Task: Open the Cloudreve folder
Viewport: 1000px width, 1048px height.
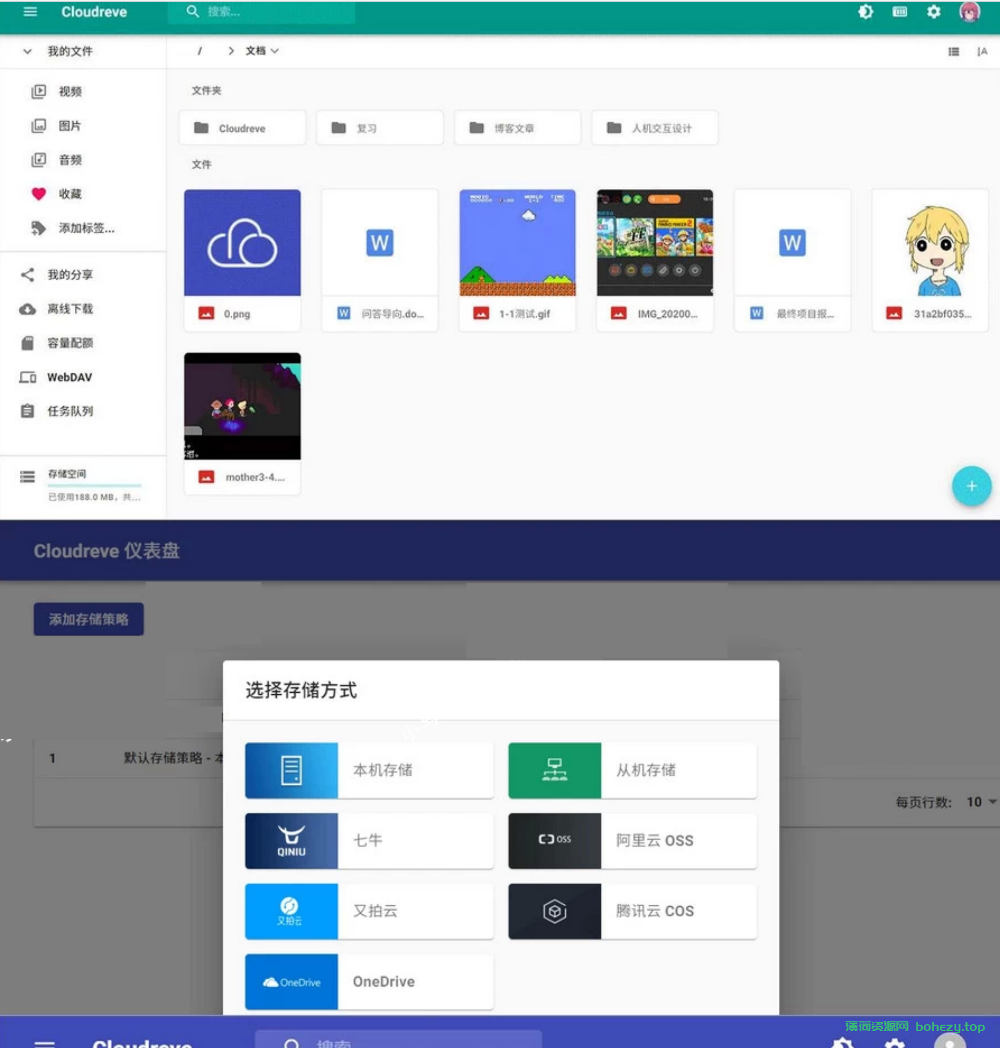Action: (x=243, y=128)
